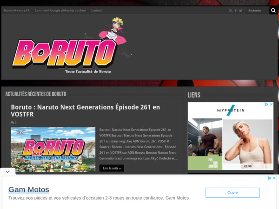Close the MyProtein sidebar ad
Image resolution: width=279 pixels, height=209 pixels.
click(x=271, y=104)
